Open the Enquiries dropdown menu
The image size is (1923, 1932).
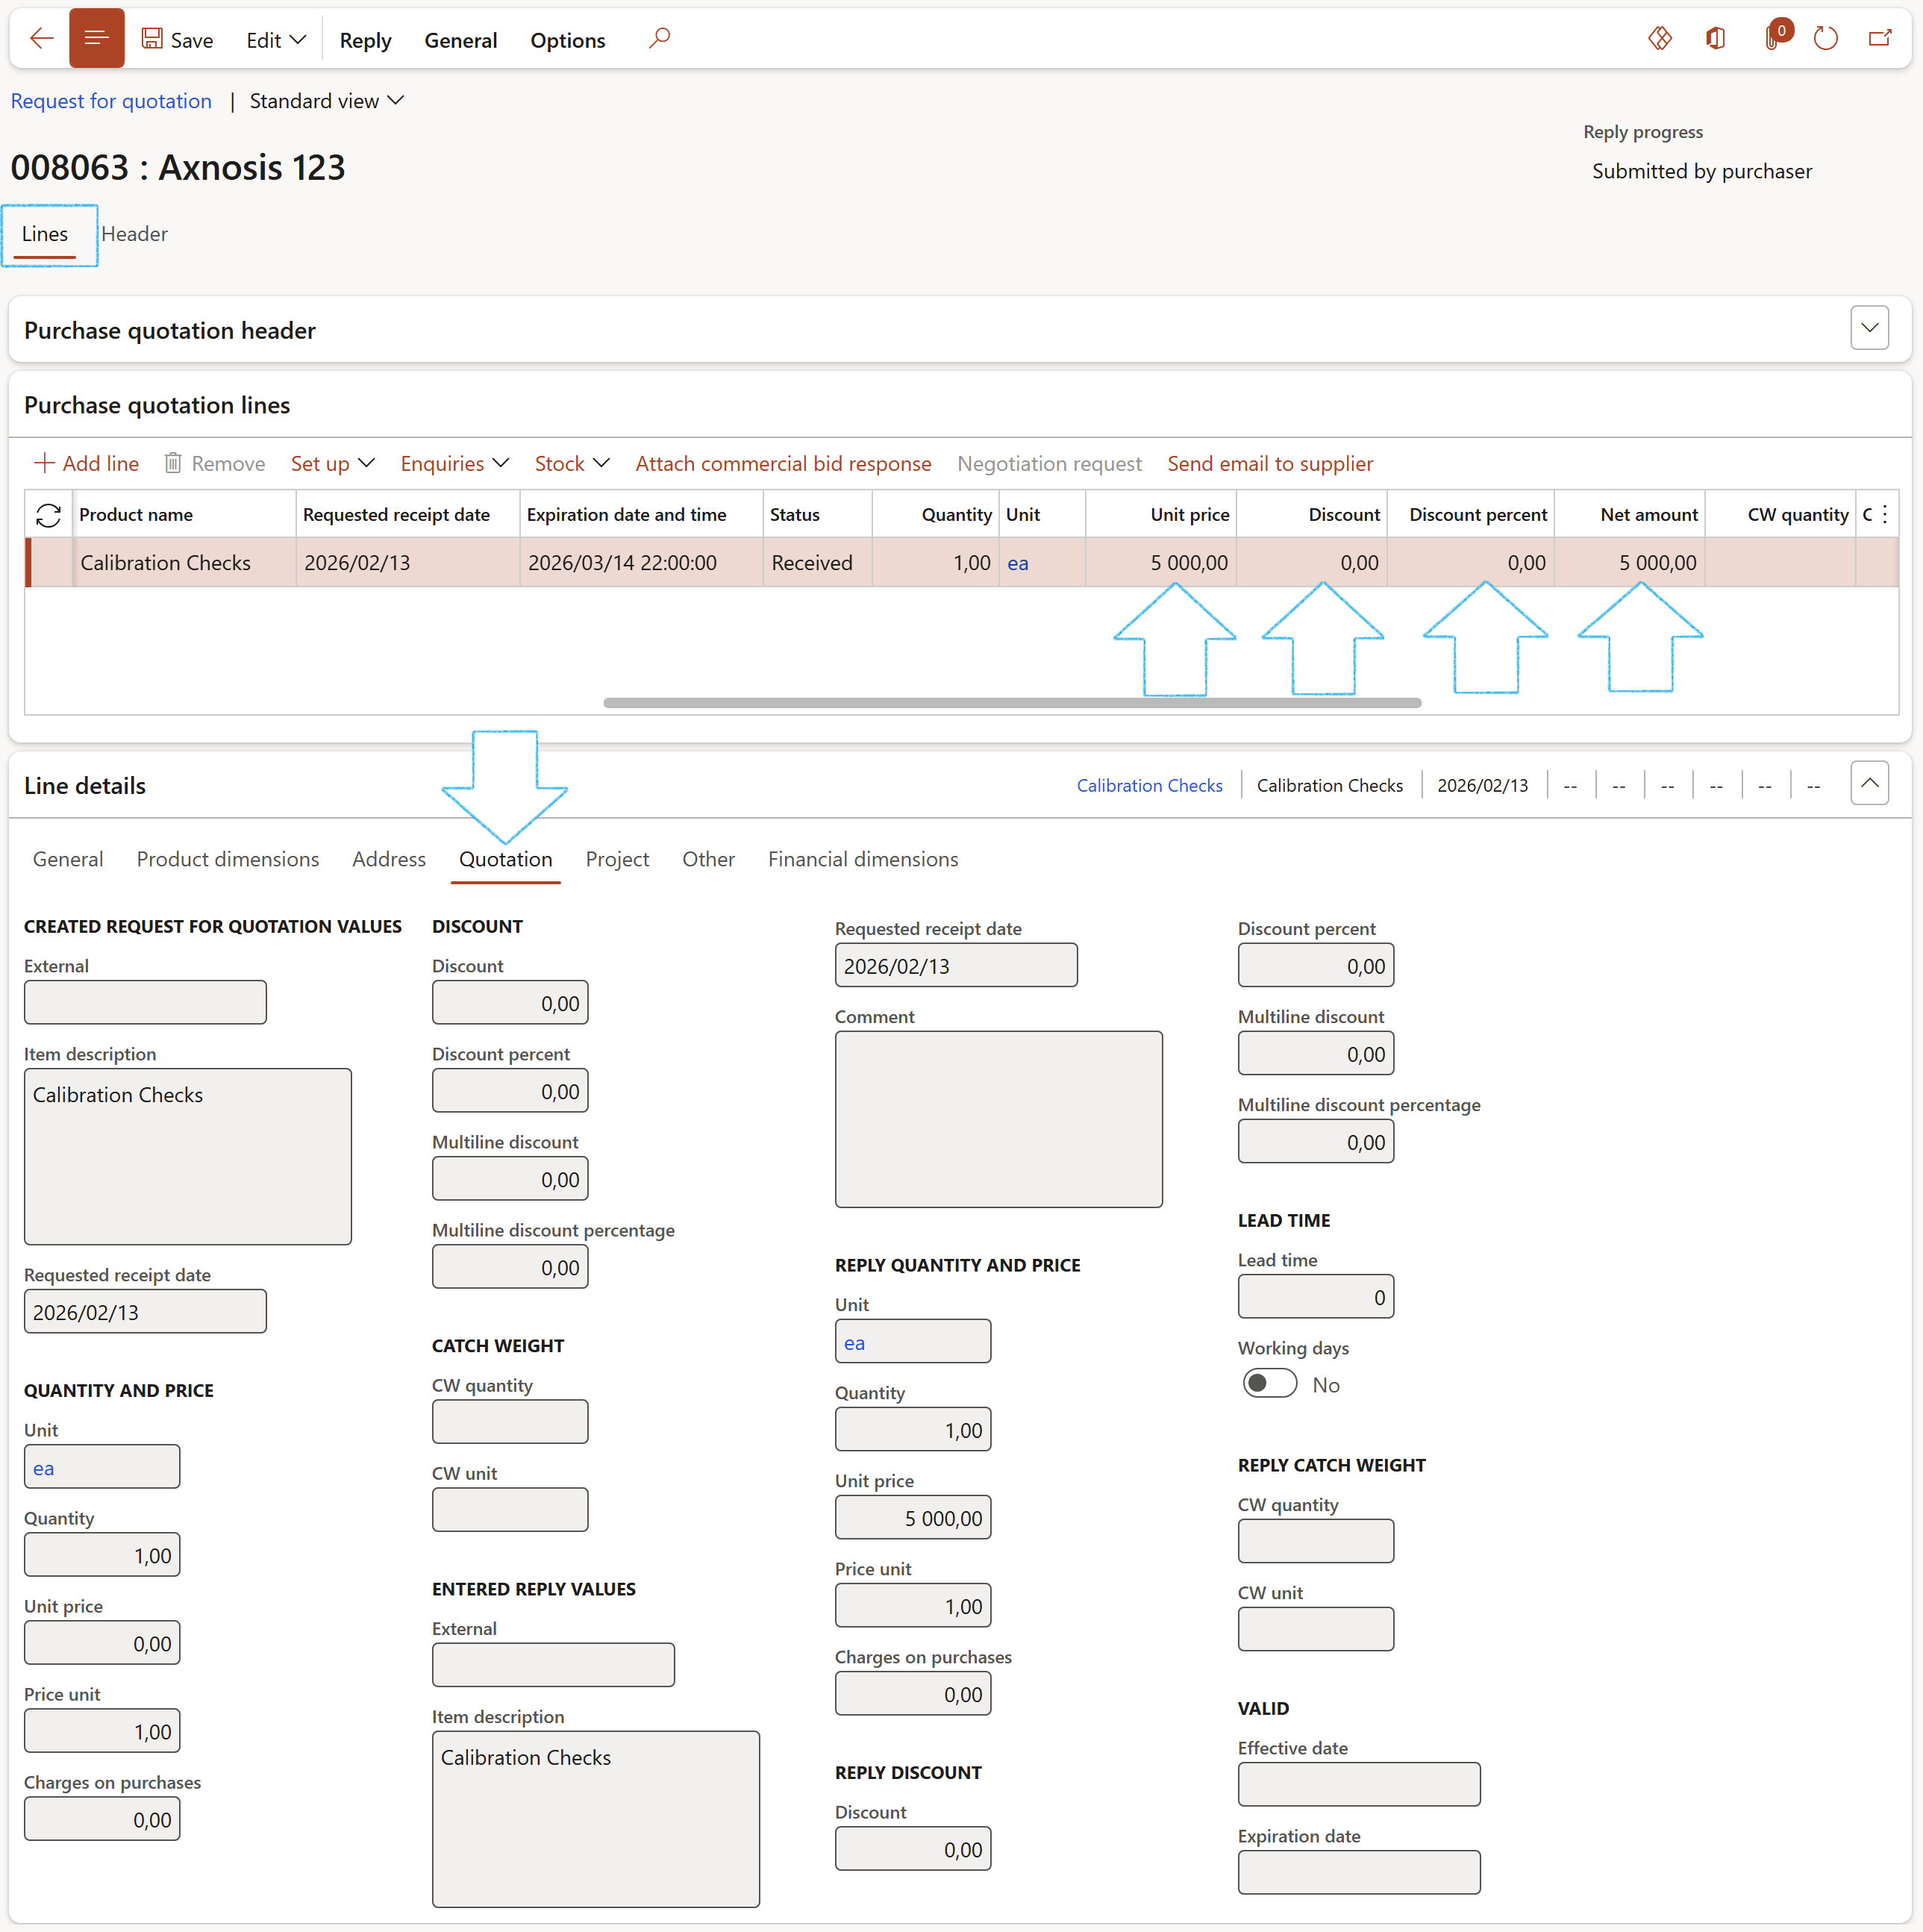pyautogui.click(x=454, y=464)
